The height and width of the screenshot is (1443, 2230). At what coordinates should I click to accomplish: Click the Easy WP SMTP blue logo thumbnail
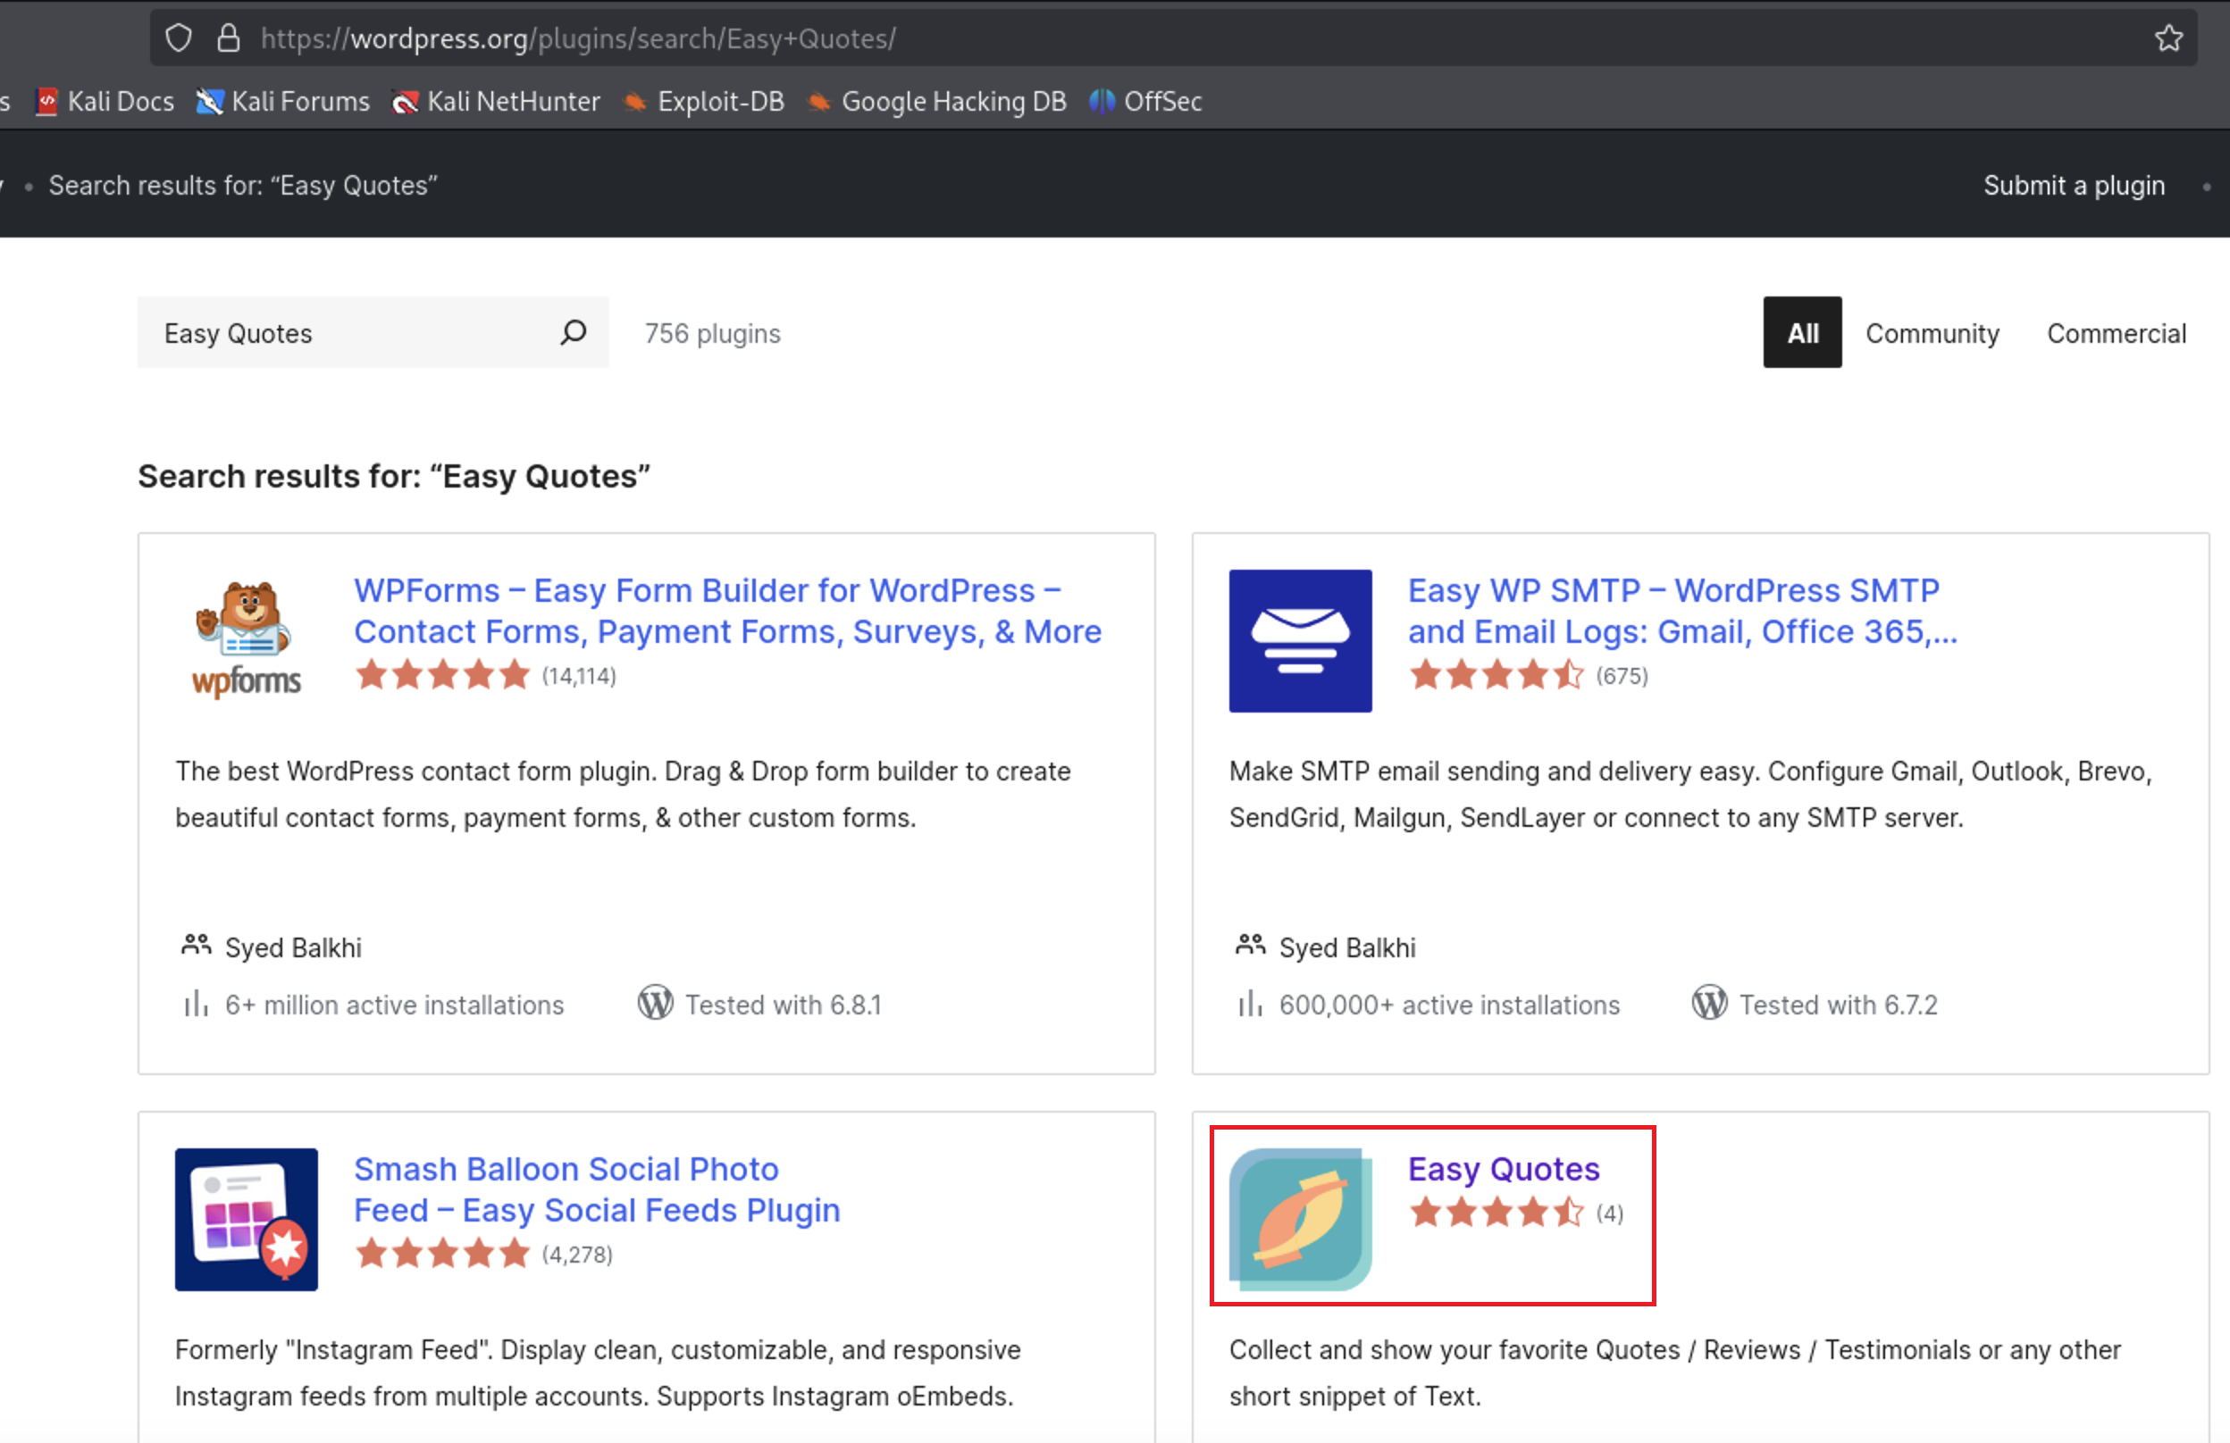(x=1301, y=640)
